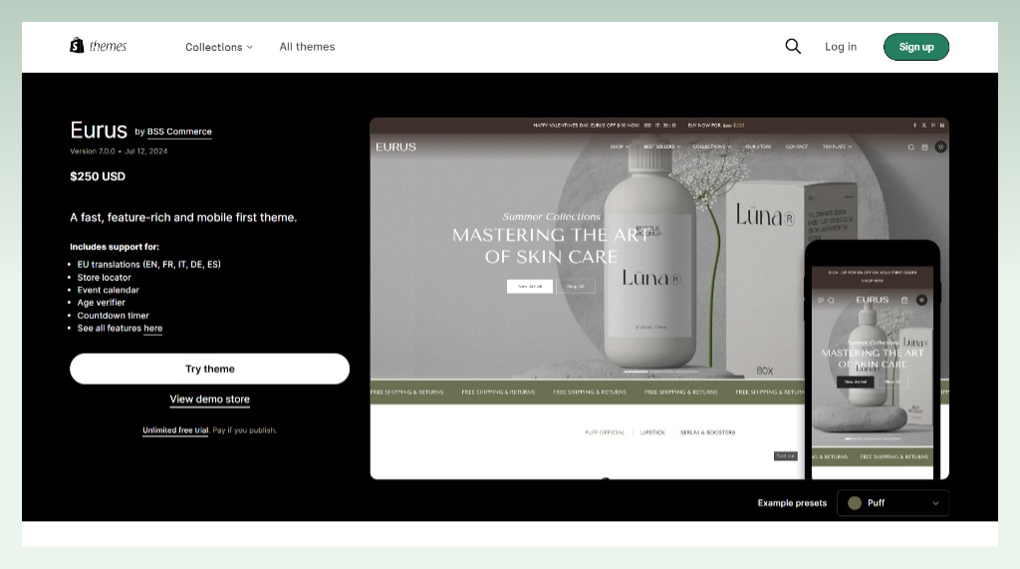Toggle the theme mode icon in the mobile preview

coord(921,300)
